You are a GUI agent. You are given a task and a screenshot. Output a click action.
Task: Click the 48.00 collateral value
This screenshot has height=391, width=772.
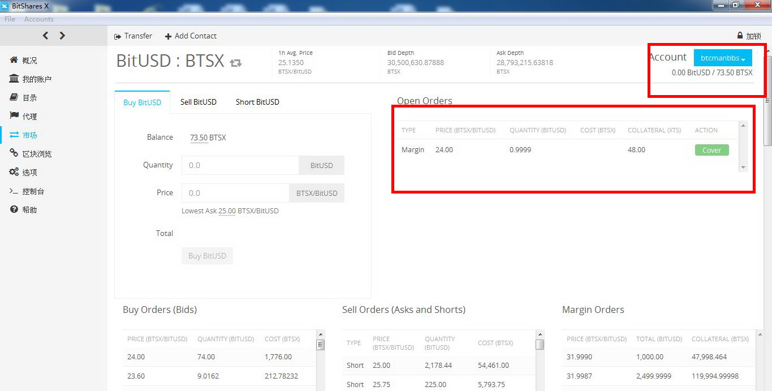pyautogui.click(x=636, y=150)
